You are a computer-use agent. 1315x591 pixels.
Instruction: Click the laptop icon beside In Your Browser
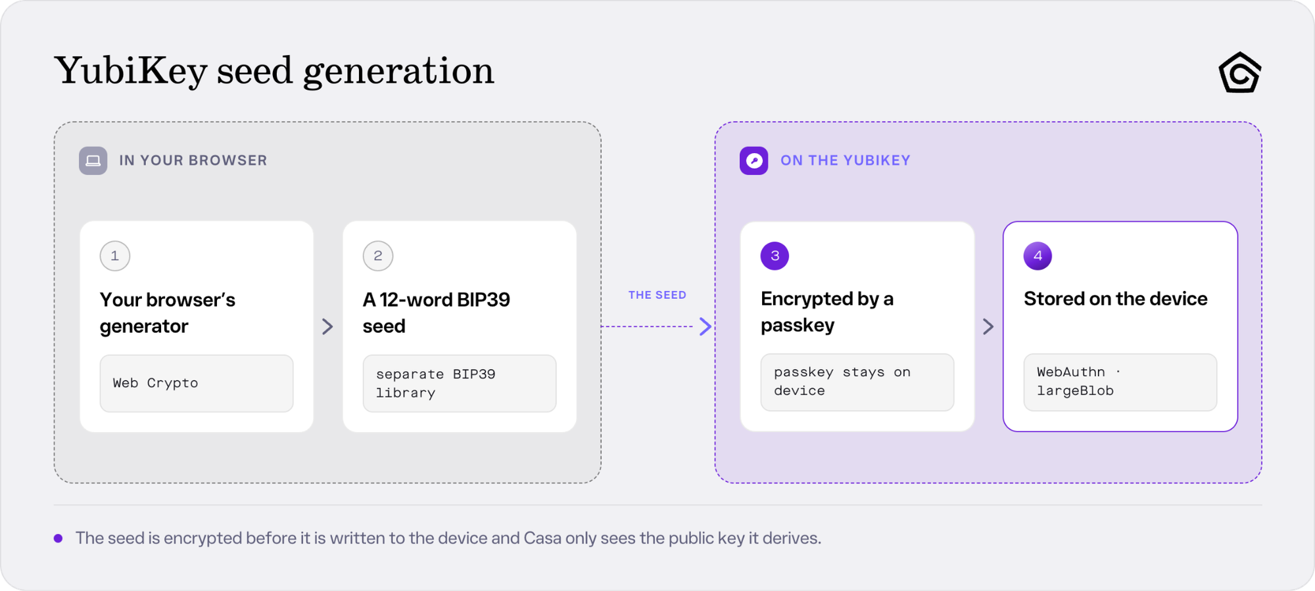[x=93, y=161]
